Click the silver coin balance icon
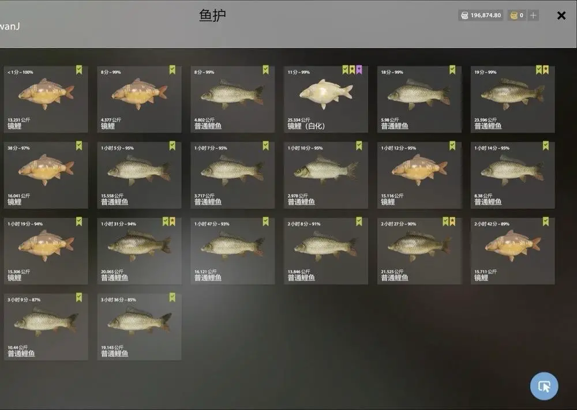Screen dimensions: 577x410 [464, 16]
